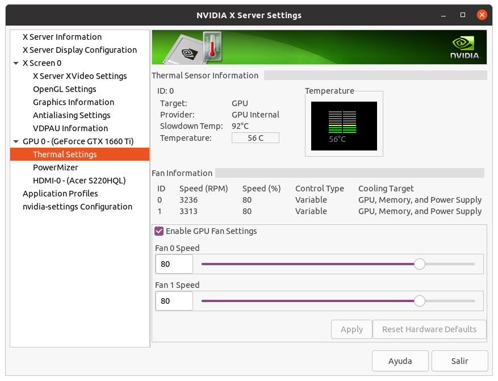Maximize the NVIDIA X Server Settings window

tap(463, 15)
